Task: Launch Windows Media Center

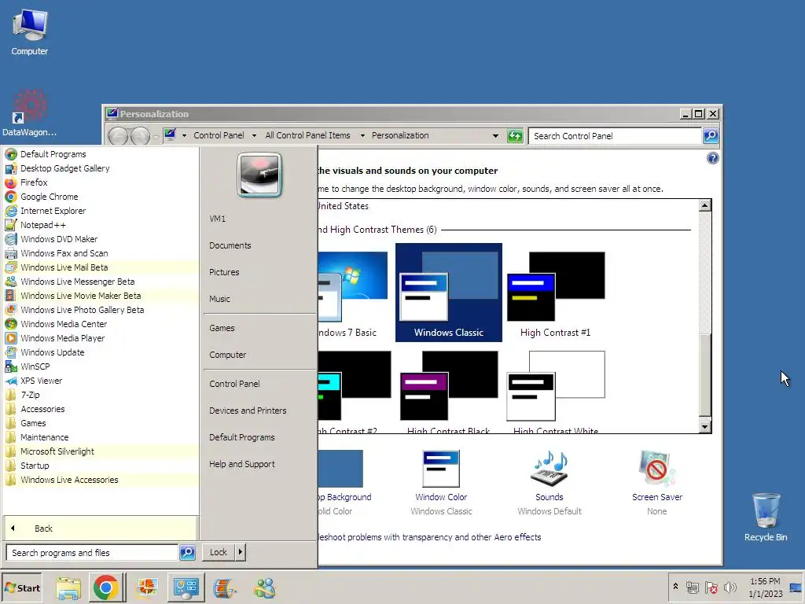Action: click(x=64, y=324)
